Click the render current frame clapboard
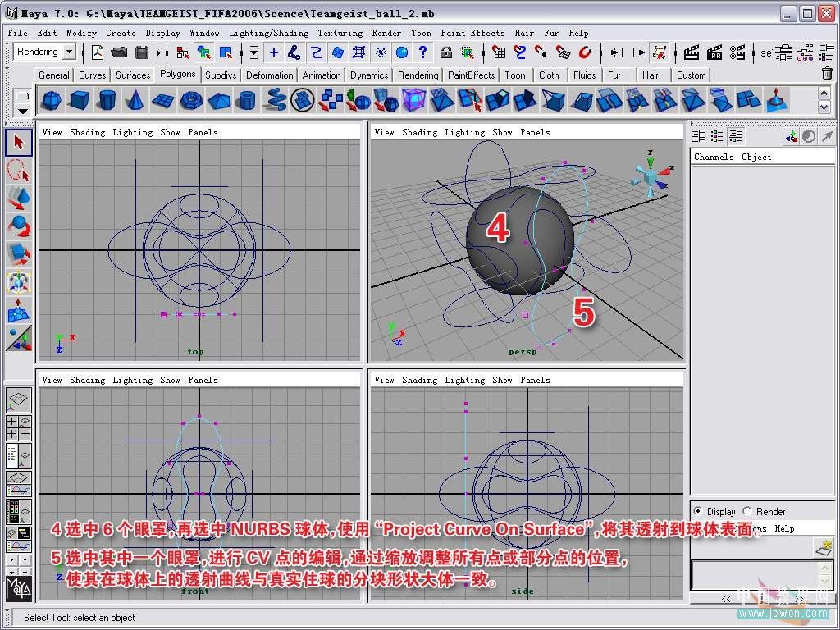The image size is (840, 630). (692, 52)
